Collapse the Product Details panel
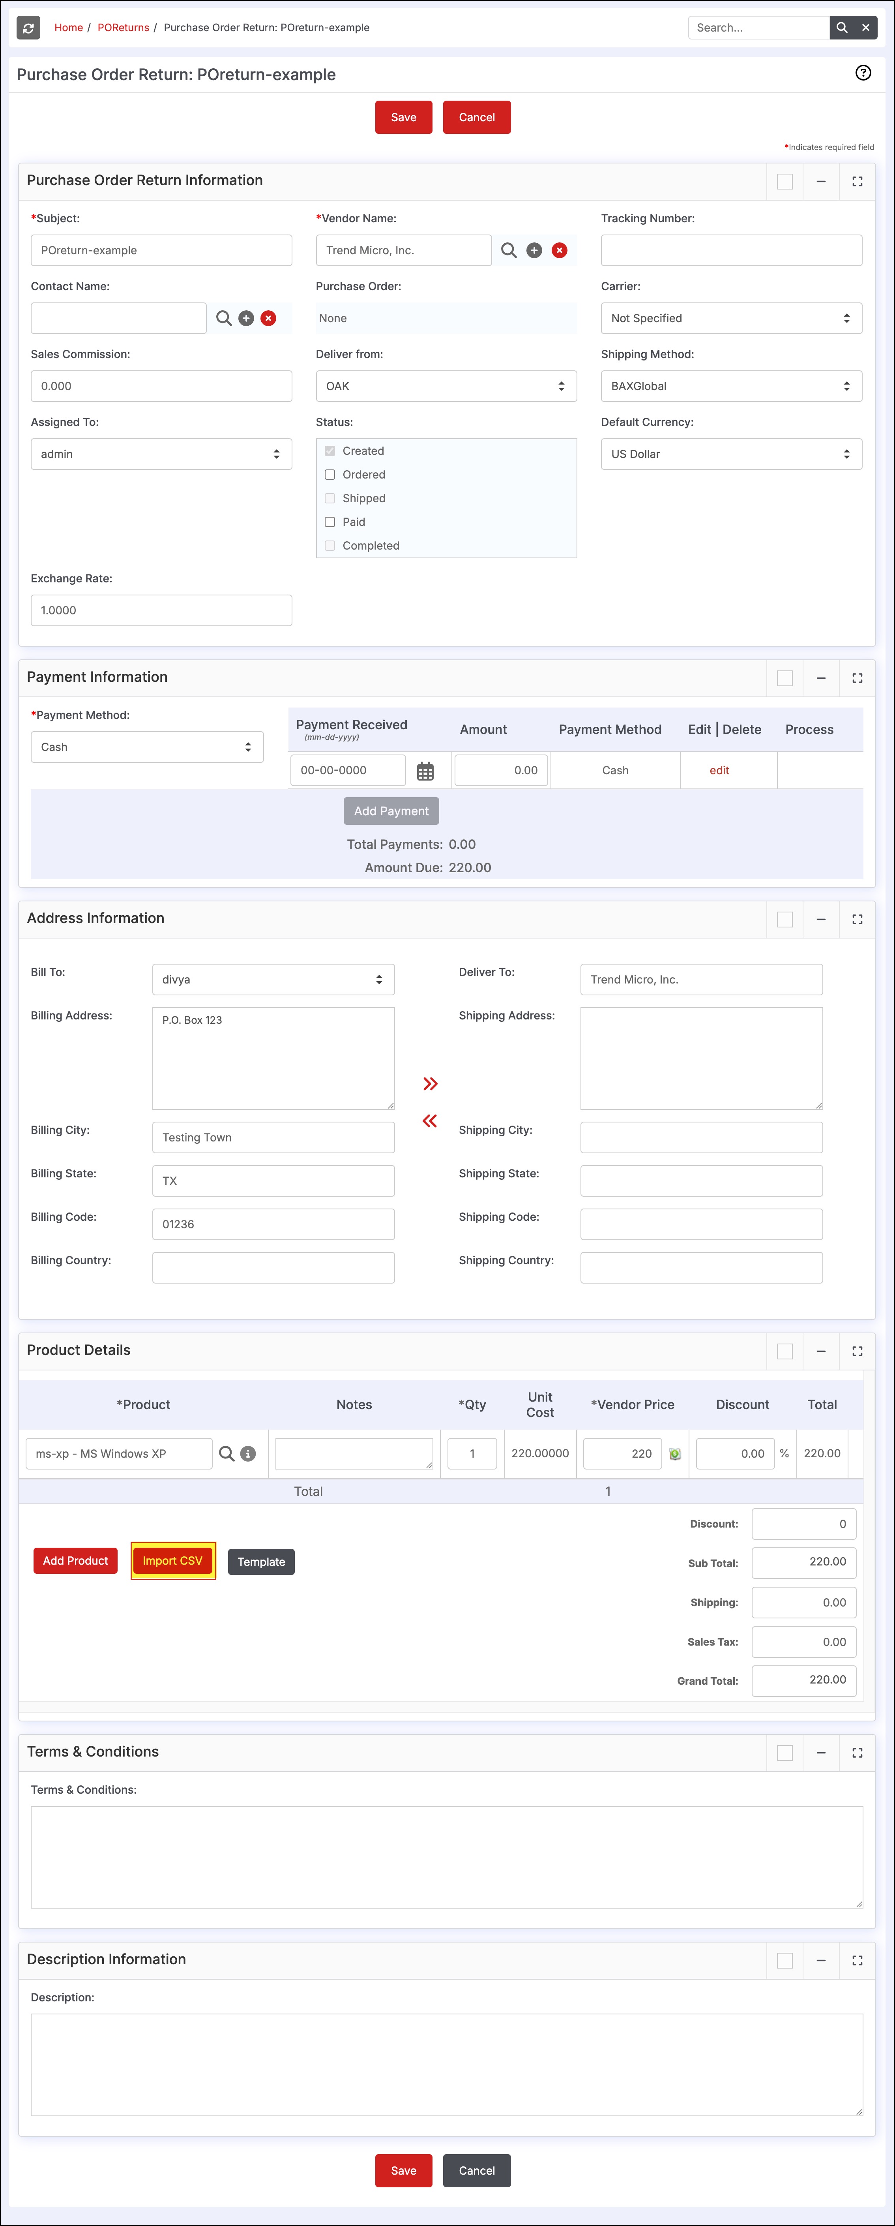Image resolution: width=895 pixels, height=2226 pixels. coord(821,1351)
